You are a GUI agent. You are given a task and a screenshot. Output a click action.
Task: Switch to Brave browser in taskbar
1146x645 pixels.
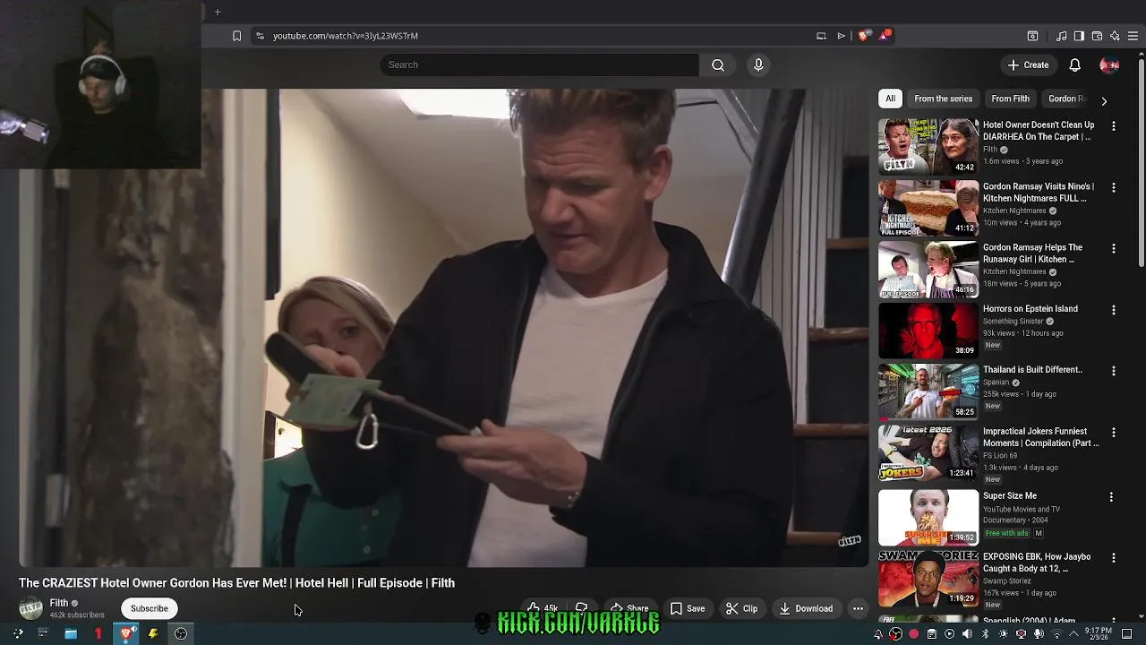(x=126, y=633)
